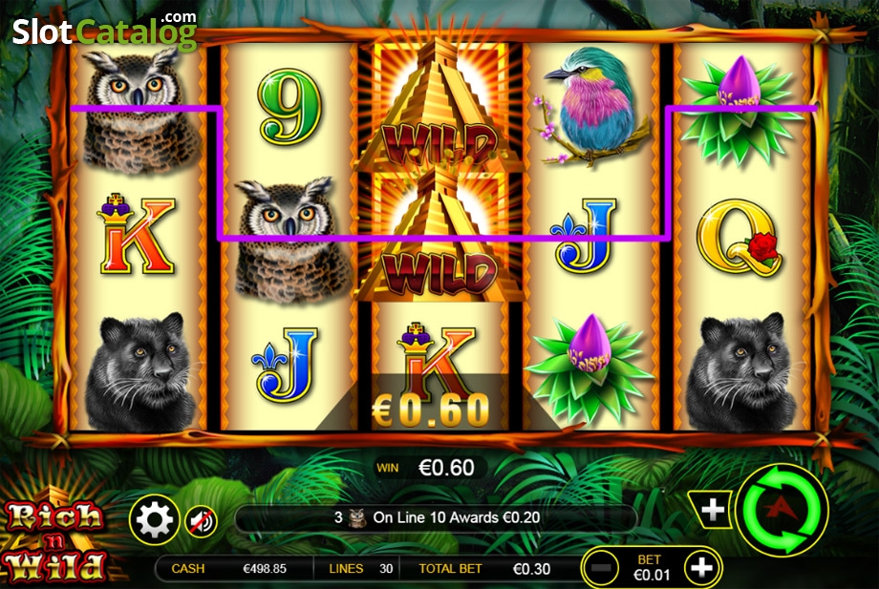This screenshot has height=589, width=879.
Task: Select the LINES 30 indicator
Action: click(360, 569)
